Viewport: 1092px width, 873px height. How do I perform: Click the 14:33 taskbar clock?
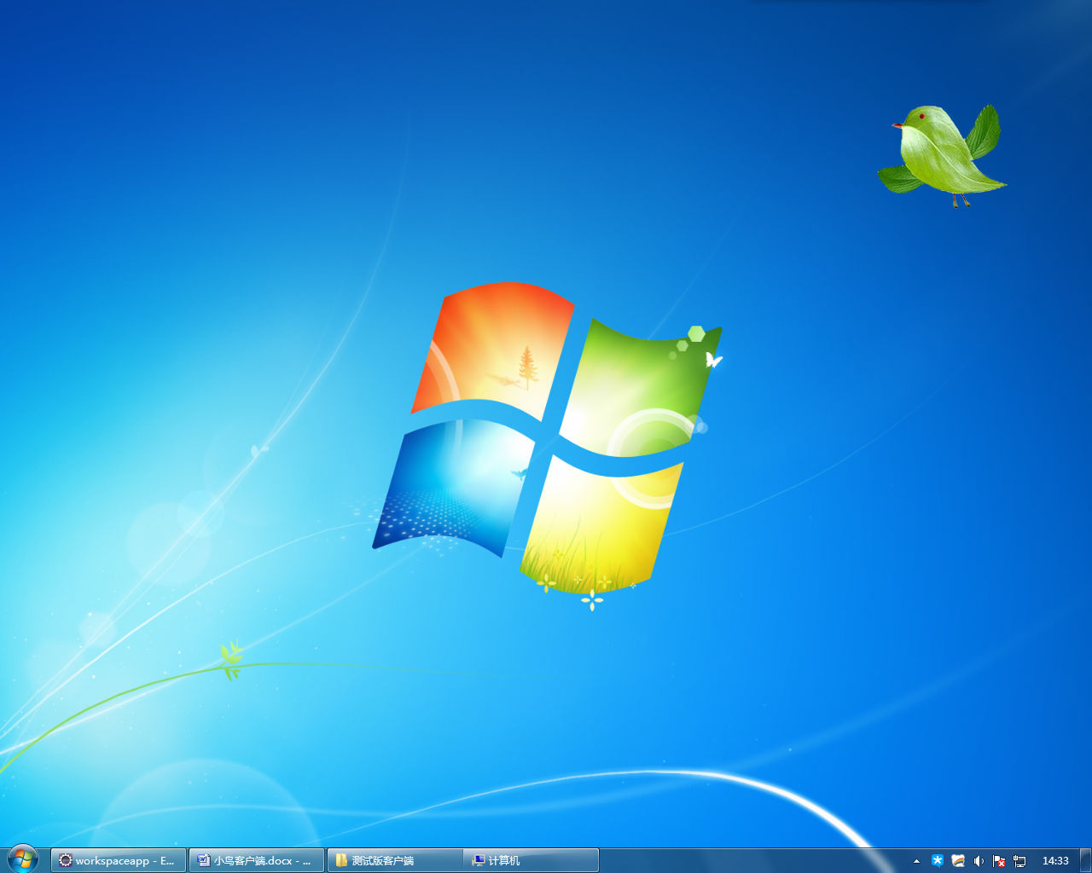coord(1055,861)
